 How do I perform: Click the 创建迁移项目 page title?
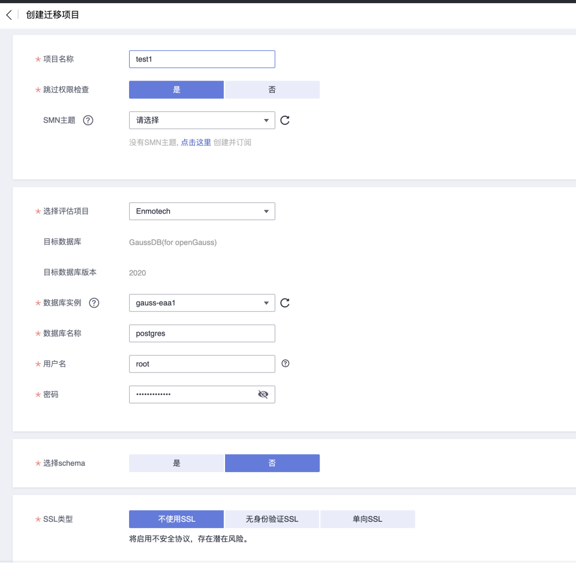click(52, 15)
